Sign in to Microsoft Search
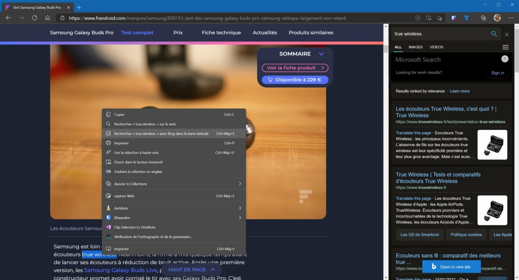519x280 pixels. click(x=498, y=73)
